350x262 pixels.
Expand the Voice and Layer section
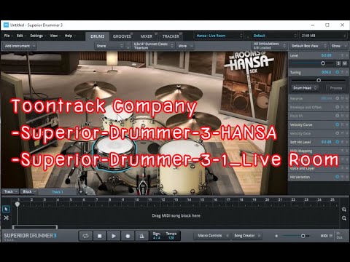[319, 168]
